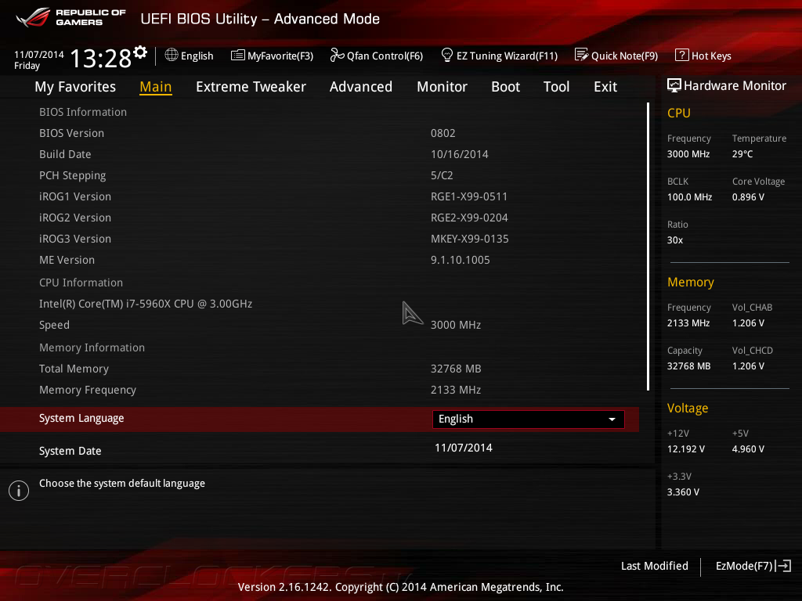The height and width of the screenshot is (601, 802).
Task: Click the Hardware Monitor Capacity 32768 MB
Action: [x=688, y=366]
